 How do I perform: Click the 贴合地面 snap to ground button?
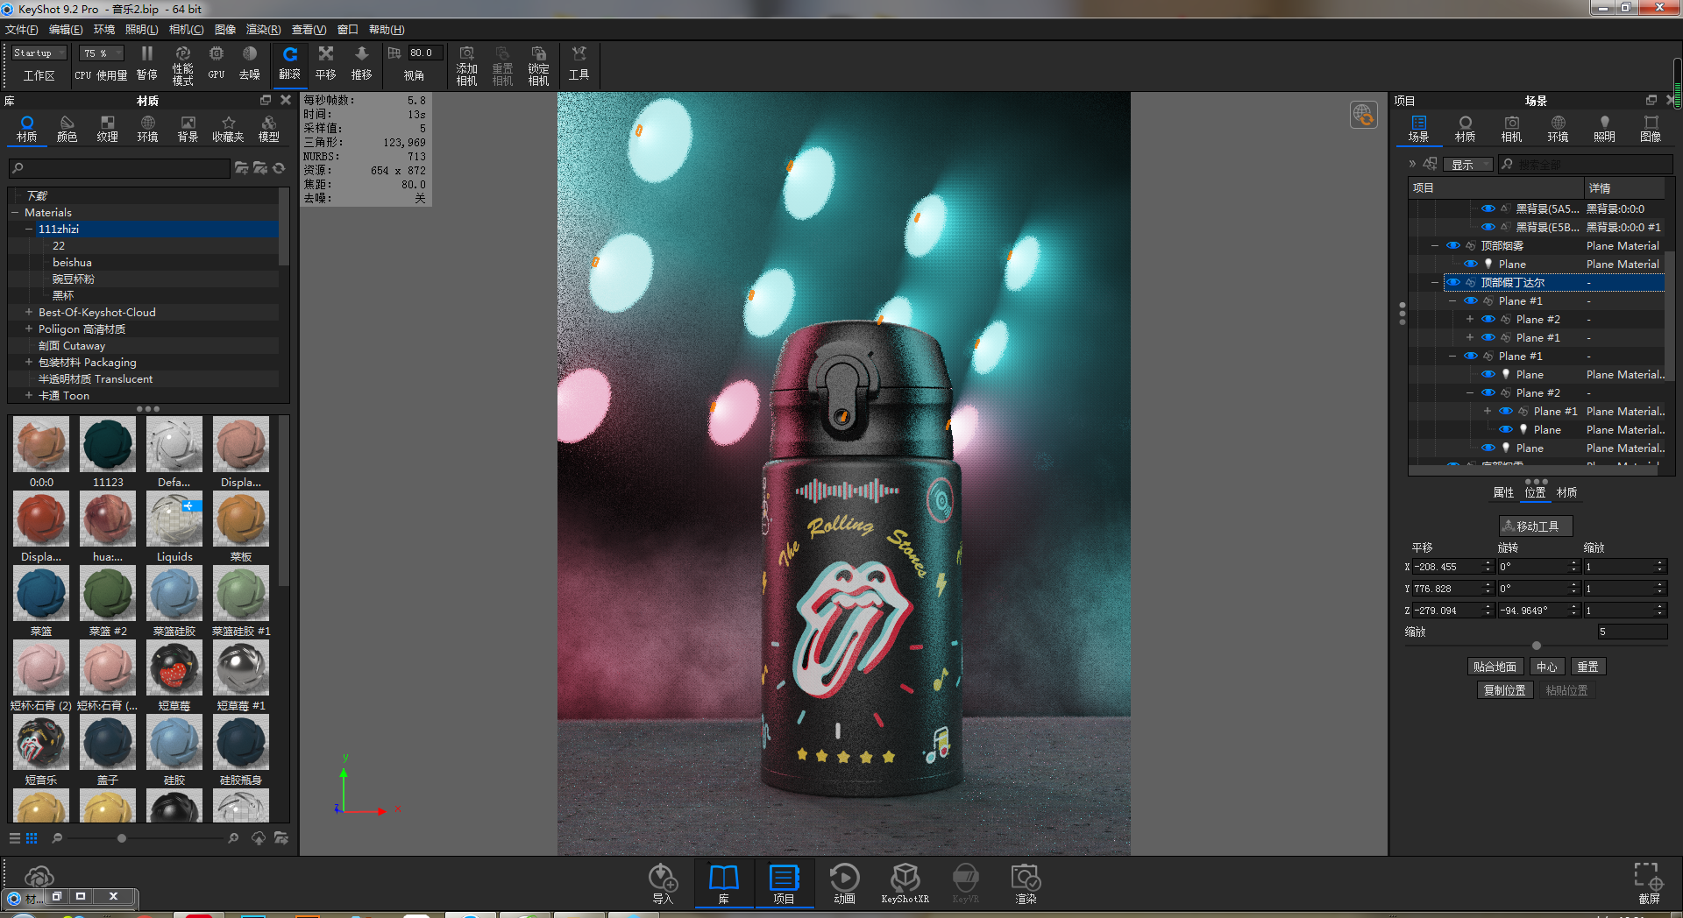(x=1495, y=667)
